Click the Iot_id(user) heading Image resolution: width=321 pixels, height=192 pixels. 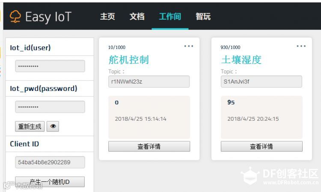coord(30,48)
